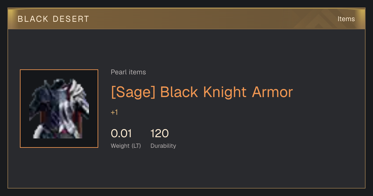The height and width of the screenshot is (196, 373).
Task: Open the Items link in header
Action: pos(346,19)
